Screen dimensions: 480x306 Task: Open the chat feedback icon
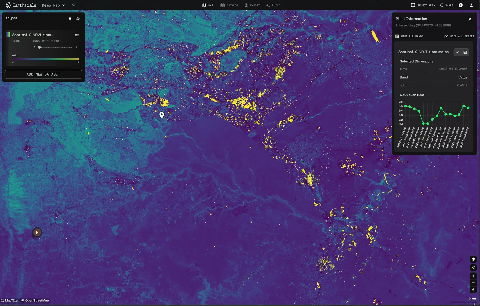point(461,5)
